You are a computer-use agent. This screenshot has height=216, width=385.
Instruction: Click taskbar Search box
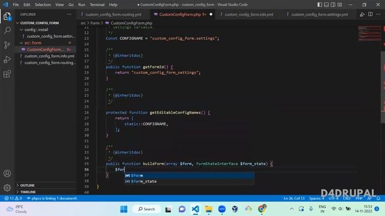147,209
